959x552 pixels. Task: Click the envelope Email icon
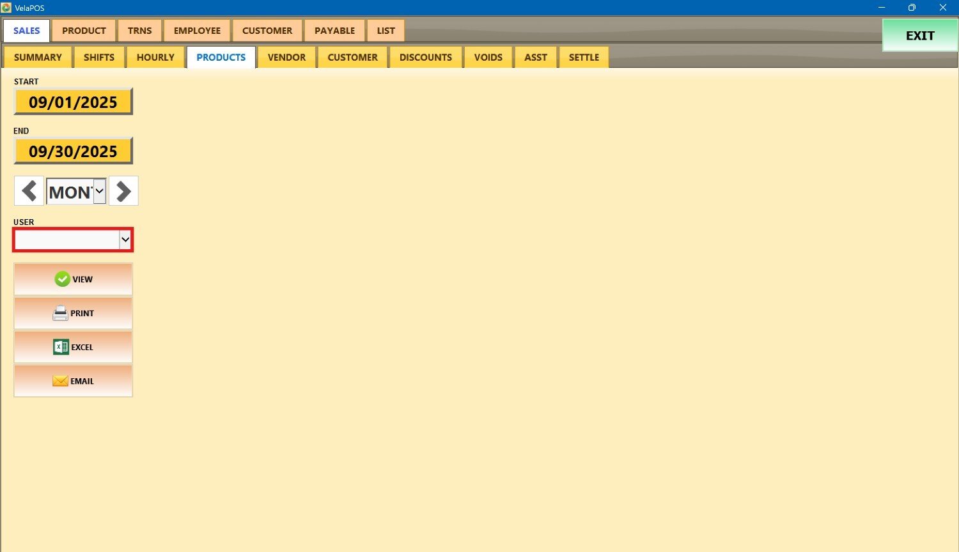[x=60, y=381]
